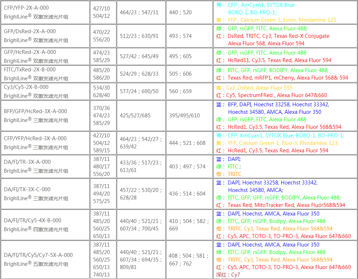Image resolution: width=358 pixels, height=279 pixels.
Task: Click the product name CFP/YFP-2X-A-000
Action: (x=26, y=8)
